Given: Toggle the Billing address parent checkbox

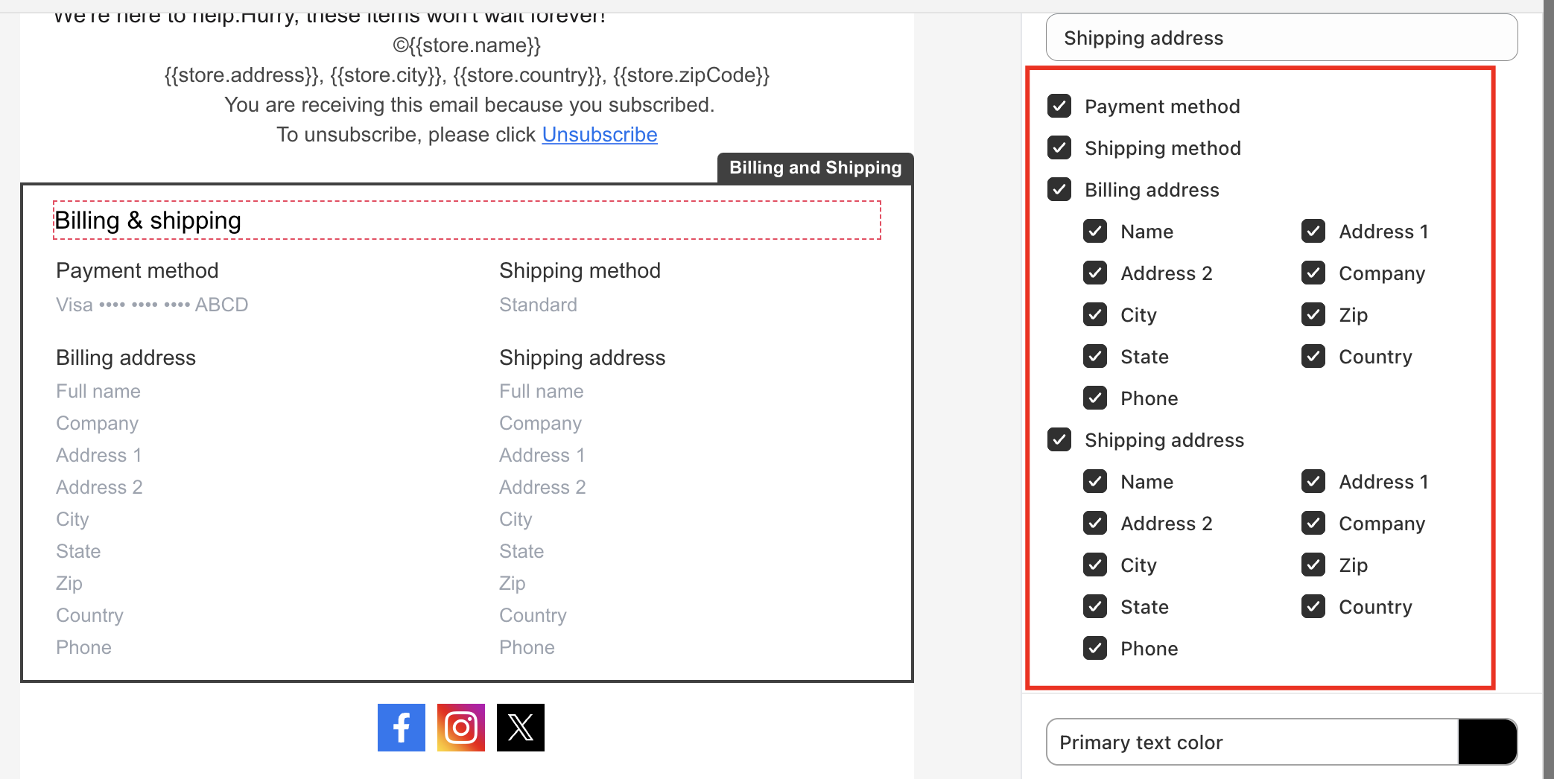Looking at the screenshot, I should pyautogui.click(x=1059, y=190).
